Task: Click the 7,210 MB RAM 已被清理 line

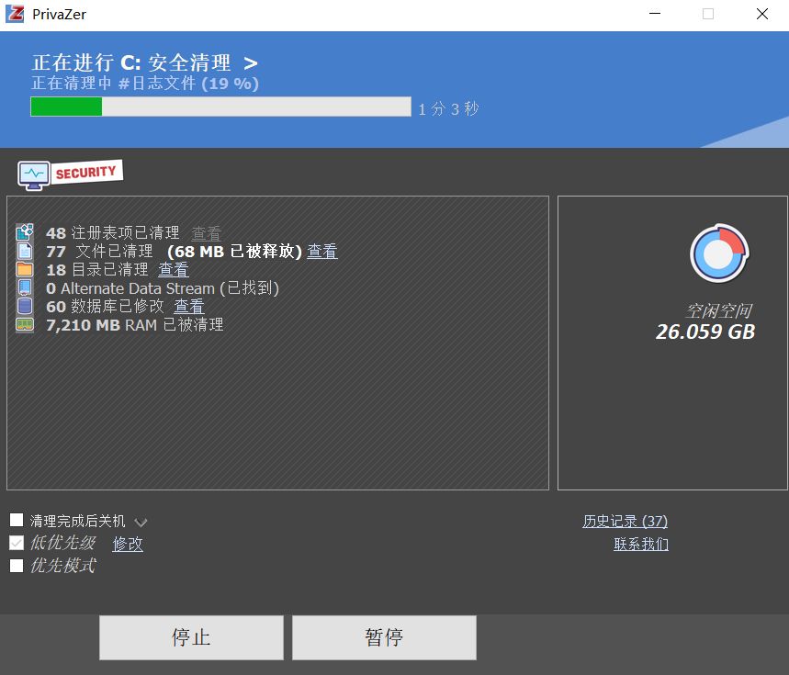Action: pyautogui.click(x=135, y=325)
